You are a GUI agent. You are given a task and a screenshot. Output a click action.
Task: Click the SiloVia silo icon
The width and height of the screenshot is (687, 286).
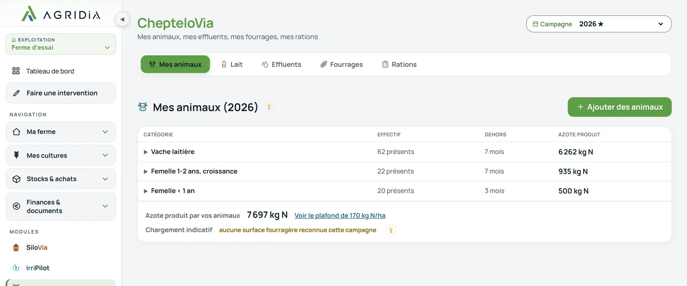16,247
